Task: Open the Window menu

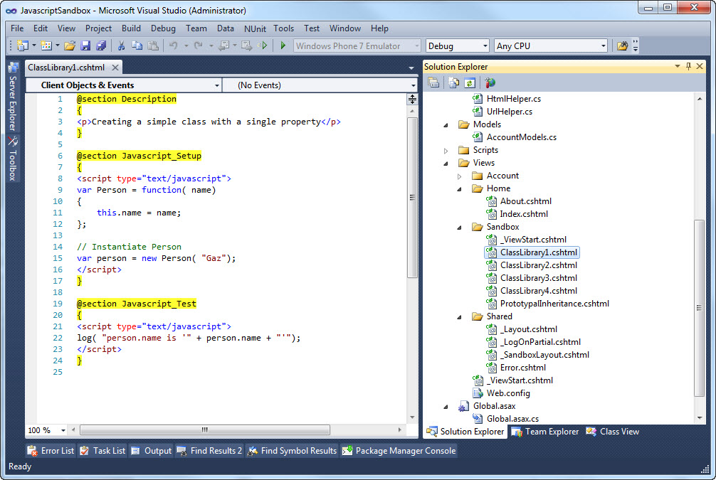Action: coord(345,28)
